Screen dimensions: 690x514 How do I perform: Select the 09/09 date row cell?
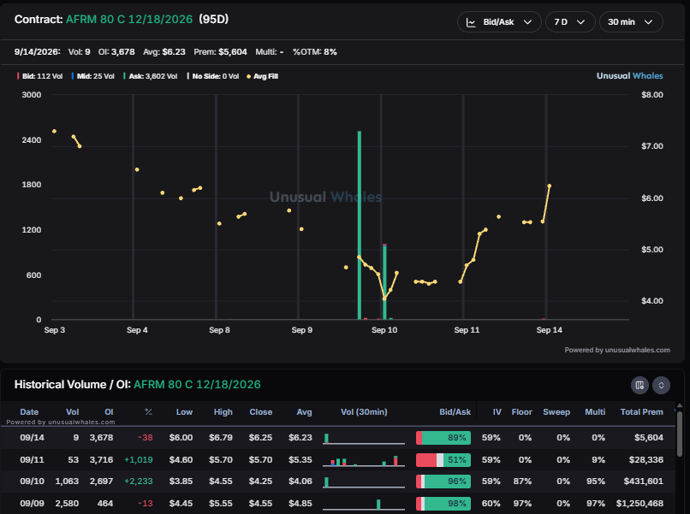point(32,503)
